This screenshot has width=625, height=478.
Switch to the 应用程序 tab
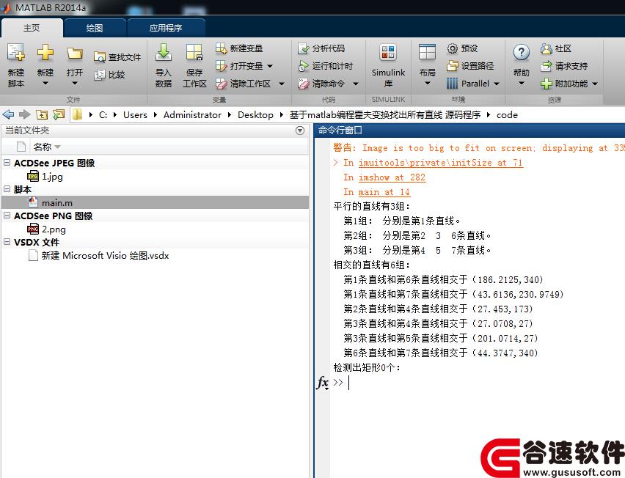[x=166, y=28]
